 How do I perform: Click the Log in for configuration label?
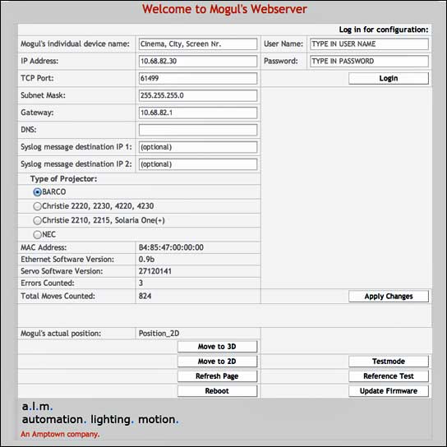point(384,30)
